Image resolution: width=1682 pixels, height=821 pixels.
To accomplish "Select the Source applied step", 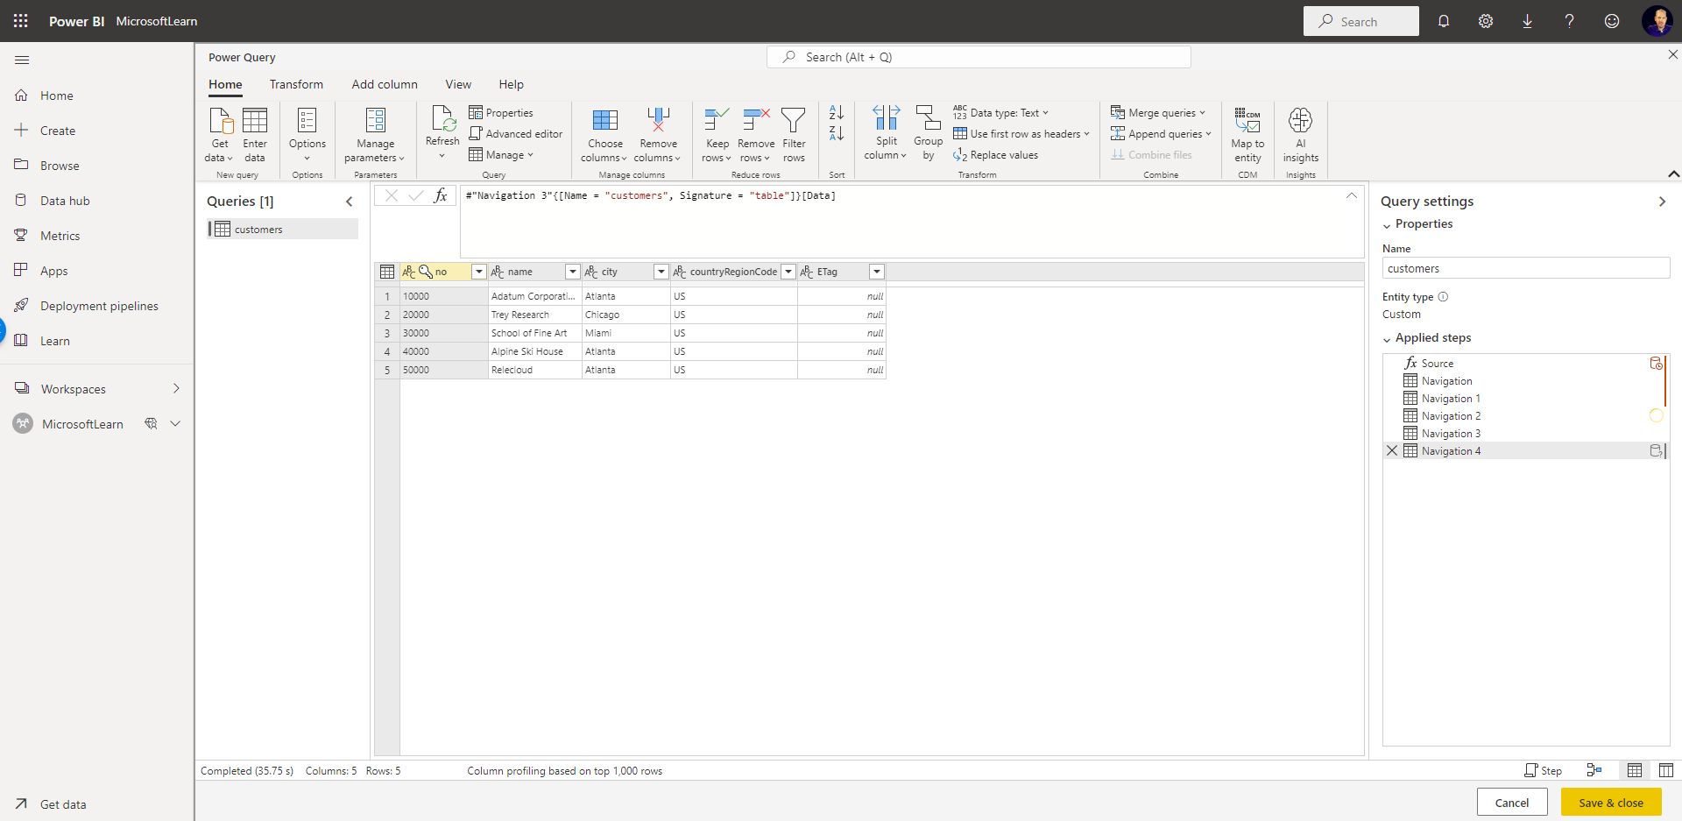I will pos(1526,363).
